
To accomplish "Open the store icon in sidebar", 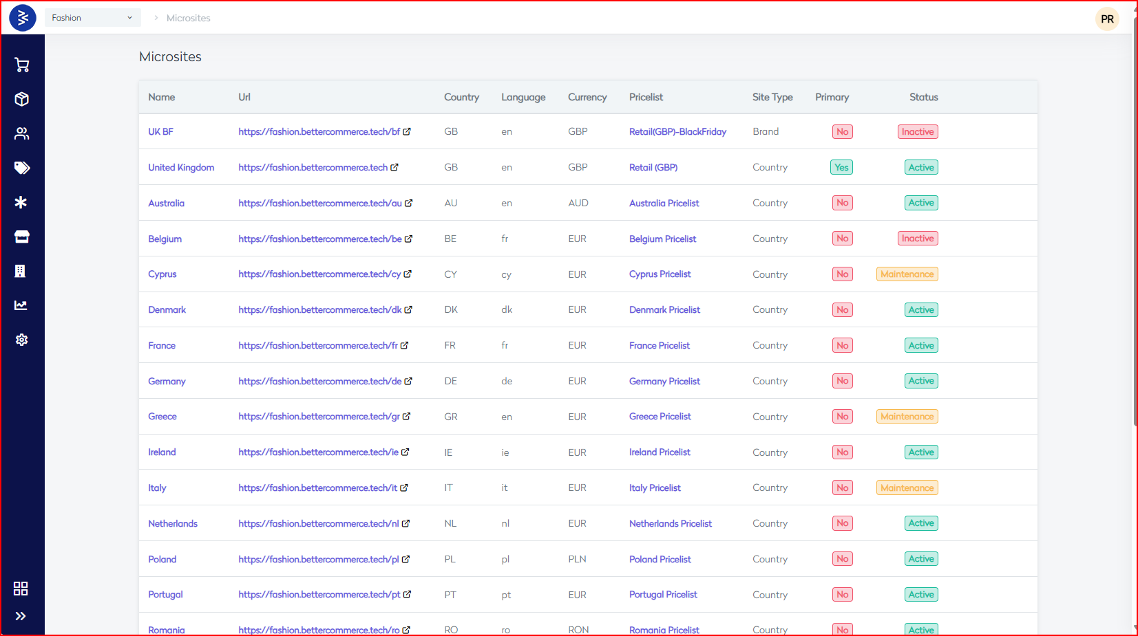I will [22, 237].
